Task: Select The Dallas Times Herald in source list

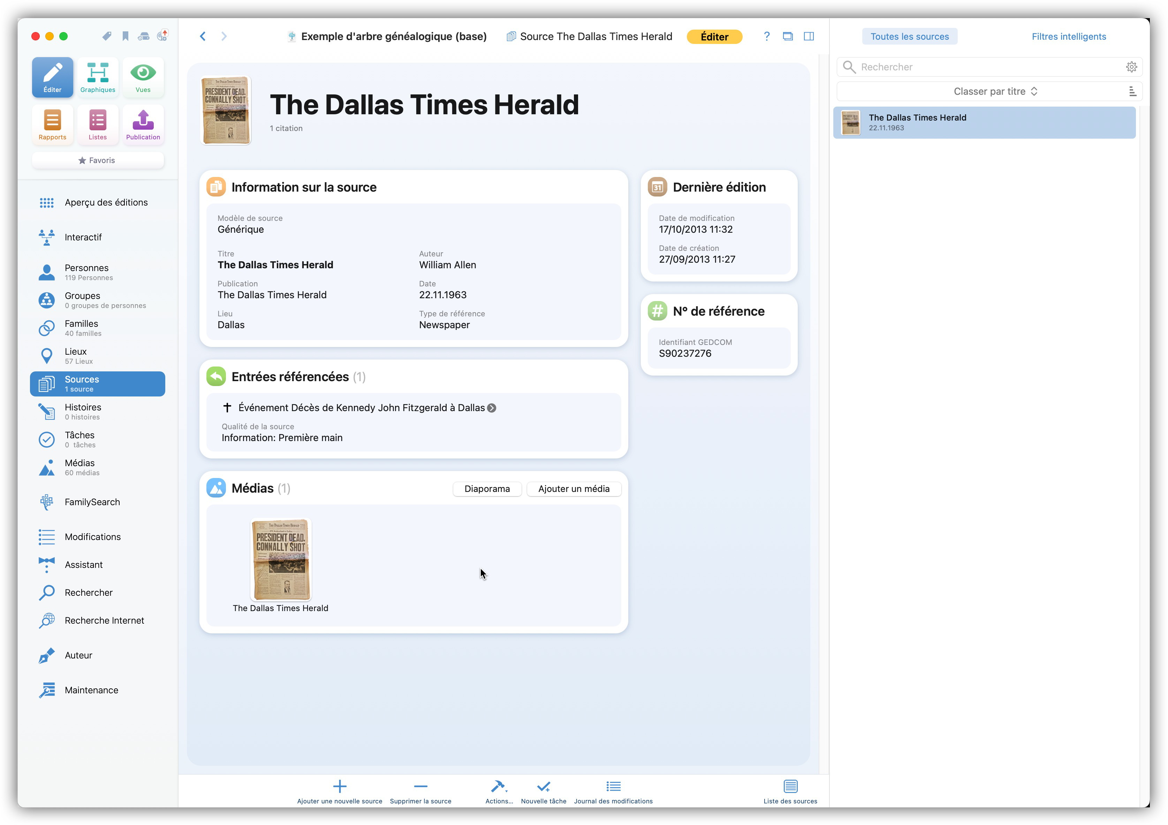Action: [984, 123]
